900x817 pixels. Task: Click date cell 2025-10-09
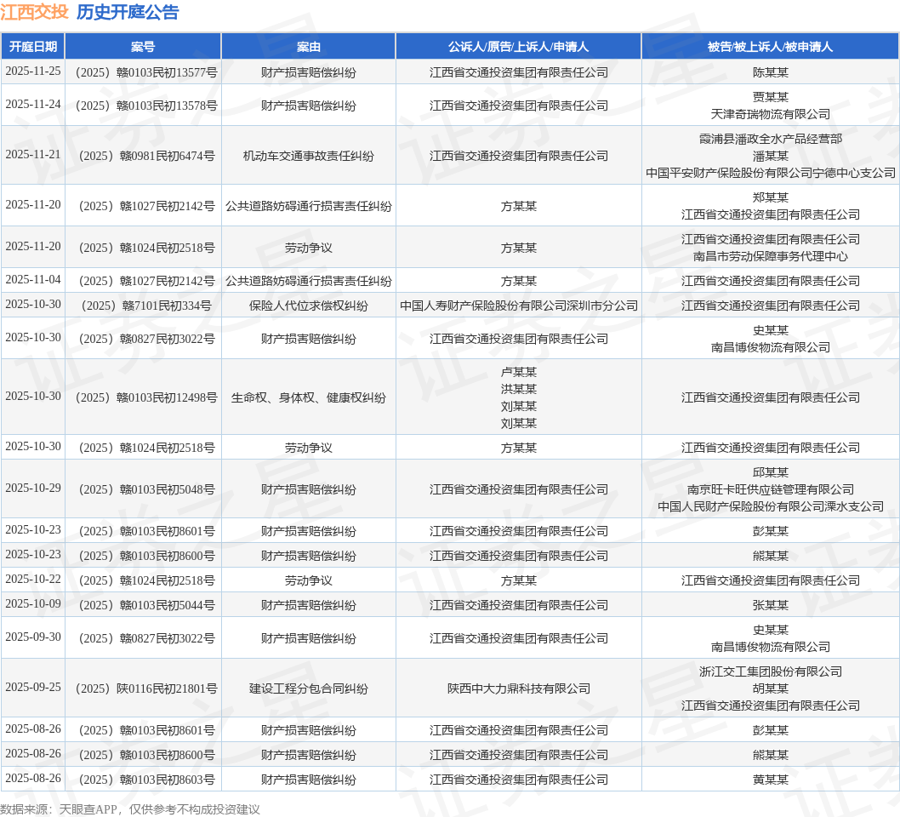click(x=32, y=604)
